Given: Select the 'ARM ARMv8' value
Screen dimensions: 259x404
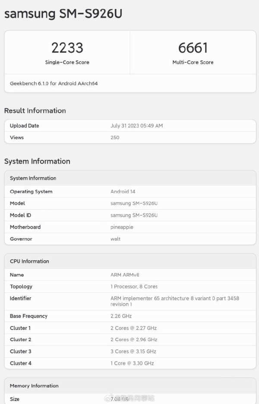Looking at the screenshot, I should click(125, 275).
